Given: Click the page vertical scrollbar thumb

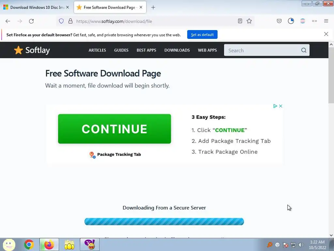Looking at the screenshot, I should [331, 76].
